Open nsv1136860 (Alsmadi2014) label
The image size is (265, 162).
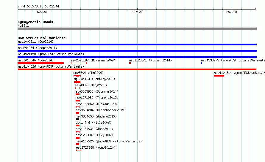(x=97, y=104)
